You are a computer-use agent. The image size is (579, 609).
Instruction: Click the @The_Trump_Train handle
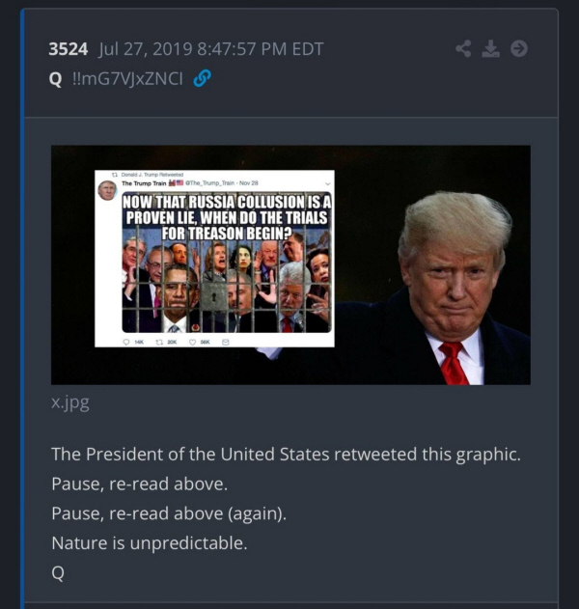coord(209,183)
